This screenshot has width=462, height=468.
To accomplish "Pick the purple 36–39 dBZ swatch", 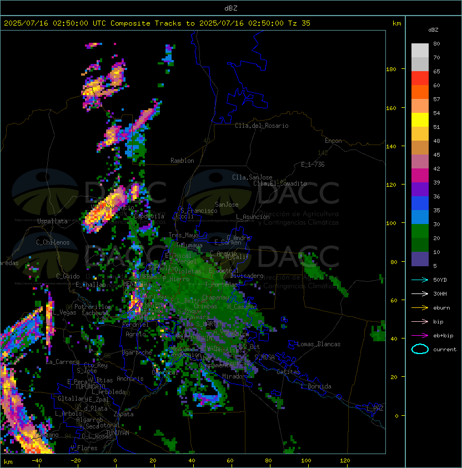I will (420, 189).
